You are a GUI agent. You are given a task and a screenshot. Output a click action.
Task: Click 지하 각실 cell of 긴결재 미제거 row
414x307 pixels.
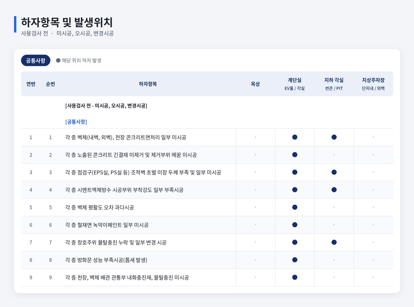tap(334, 155)
